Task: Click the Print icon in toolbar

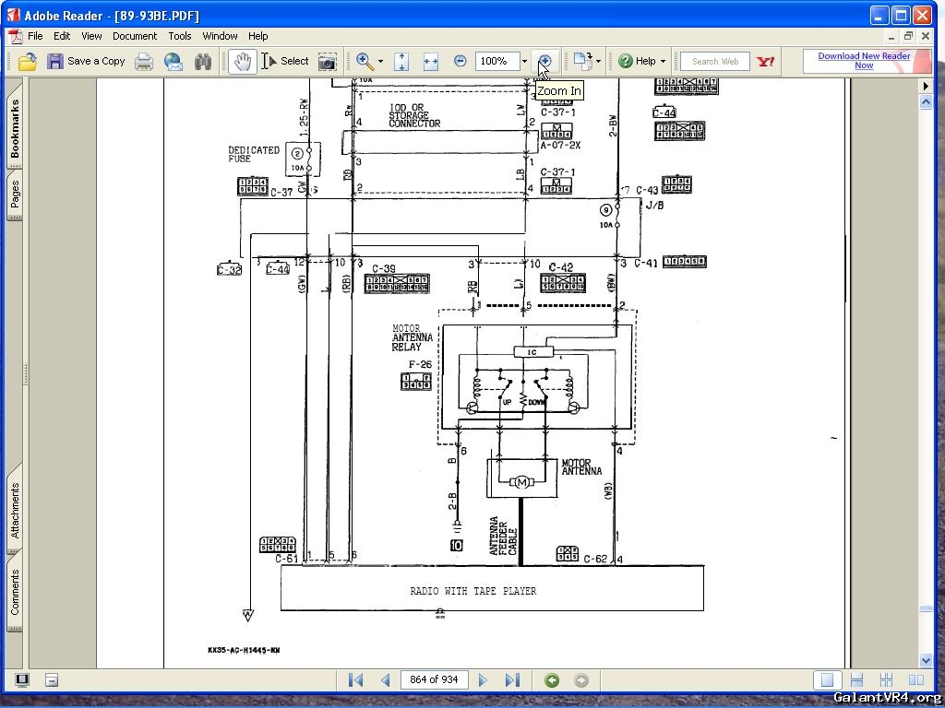Action: 144,62
